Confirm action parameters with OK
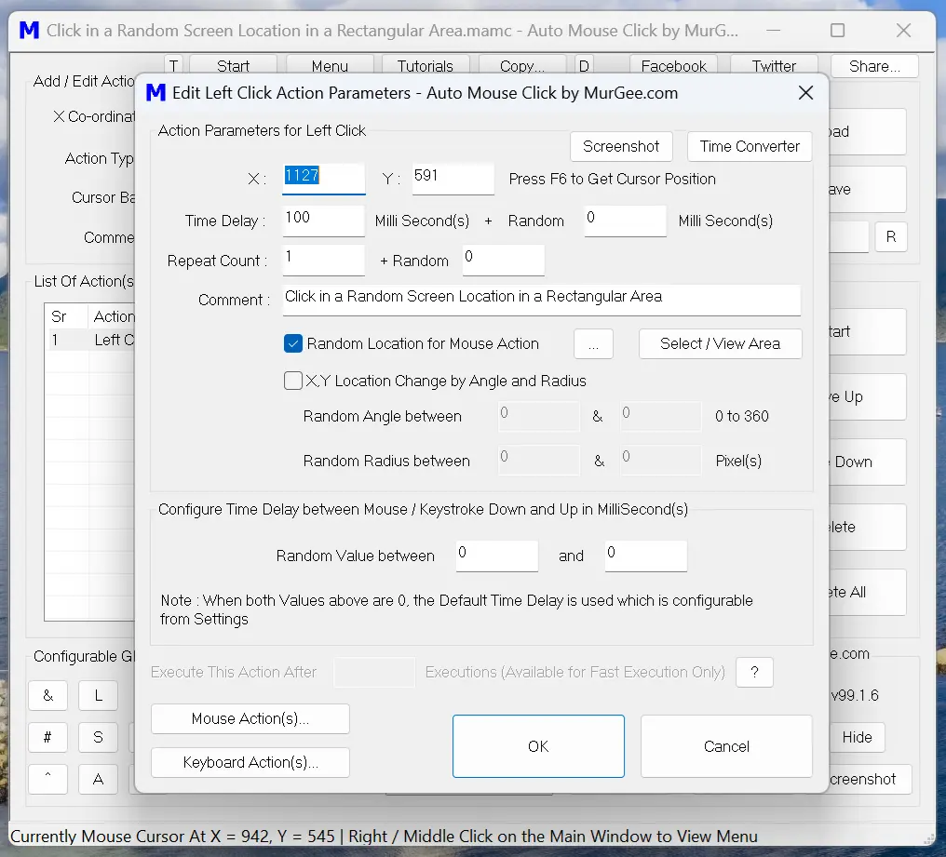946x857 pixels. tap(538, 746)
